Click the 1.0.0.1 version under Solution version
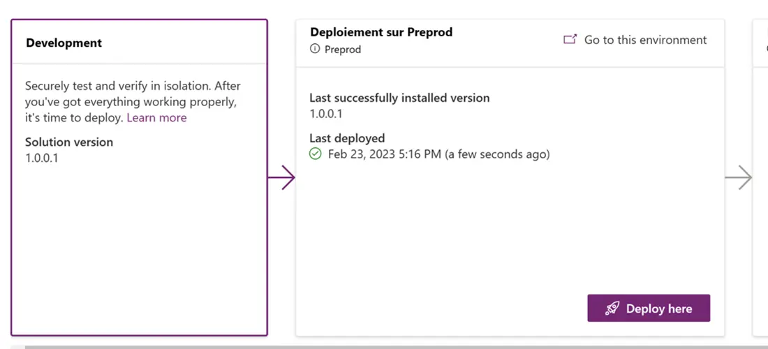The height and width of the screenshot is (349, 768). click(42, 158)
